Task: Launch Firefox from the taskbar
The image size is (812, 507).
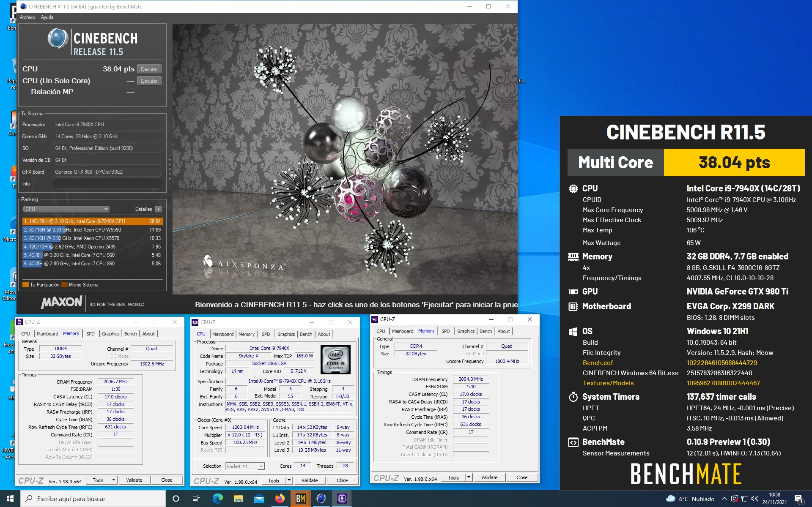Action: point(280,499)
